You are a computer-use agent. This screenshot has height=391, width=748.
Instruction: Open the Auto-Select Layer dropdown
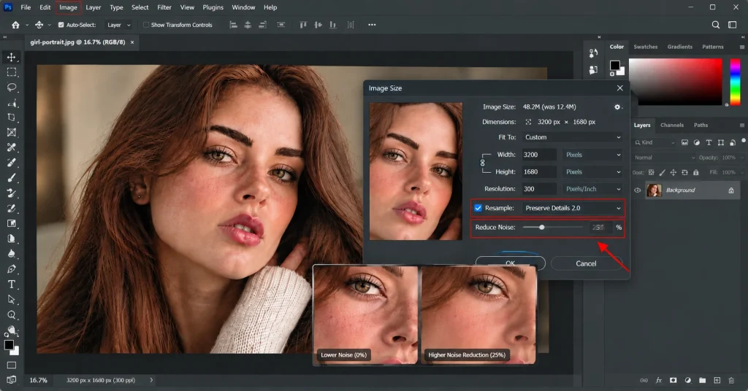click(118, 25)
